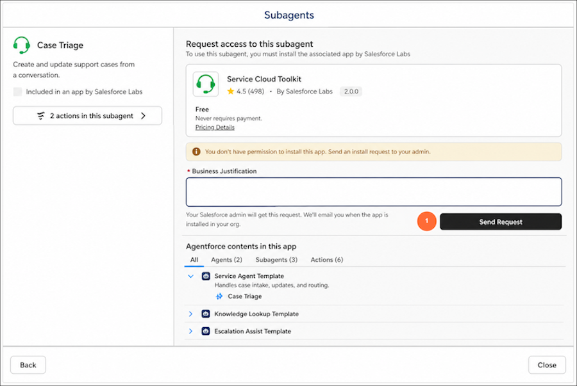Viewport: 577px width, 386px height.
Task: Click the Free pricing label
Action: 202,109
